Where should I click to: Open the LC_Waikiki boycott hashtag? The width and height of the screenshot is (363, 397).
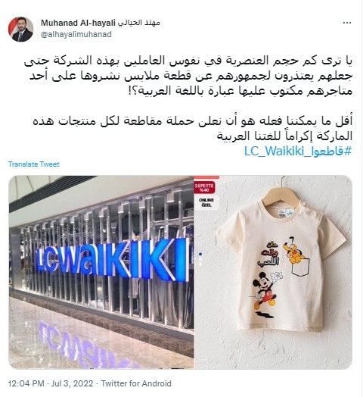pos(298,152)
